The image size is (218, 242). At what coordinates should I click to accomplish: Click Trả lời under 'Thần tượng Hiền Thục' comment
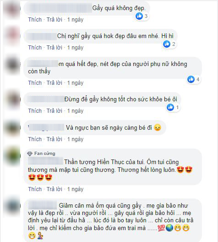click(x=54, y=189)
